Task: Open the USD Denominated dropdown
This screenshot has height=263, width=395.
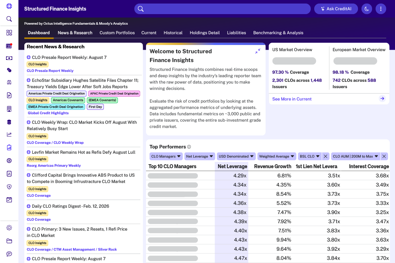Action: pos(236,157)
